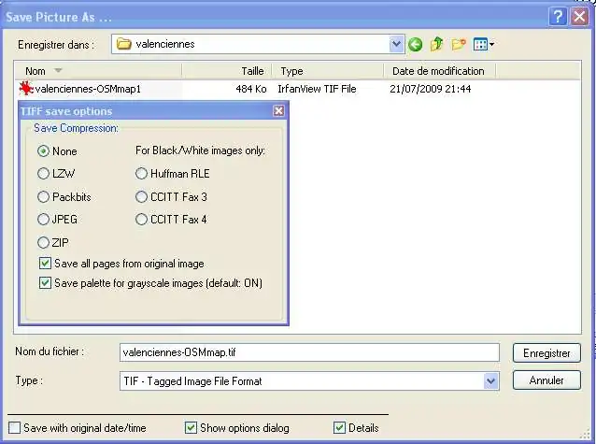Disable Save all pages from original image
The image size is (596, 444).
[45, 264]
